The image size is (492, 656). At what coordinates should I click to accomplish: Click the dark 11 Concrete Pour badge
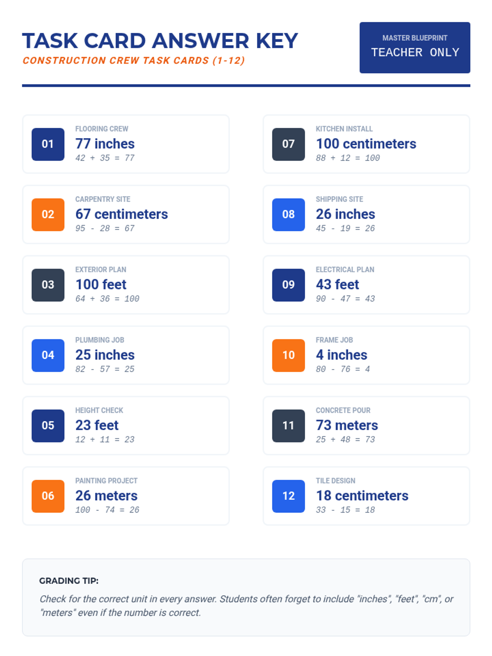pos(288,426)
